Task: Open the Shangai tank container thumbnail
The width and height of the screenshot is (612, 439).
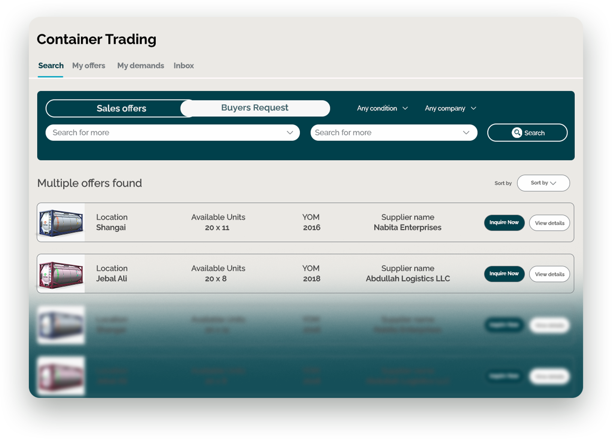Action: (61, 223)
